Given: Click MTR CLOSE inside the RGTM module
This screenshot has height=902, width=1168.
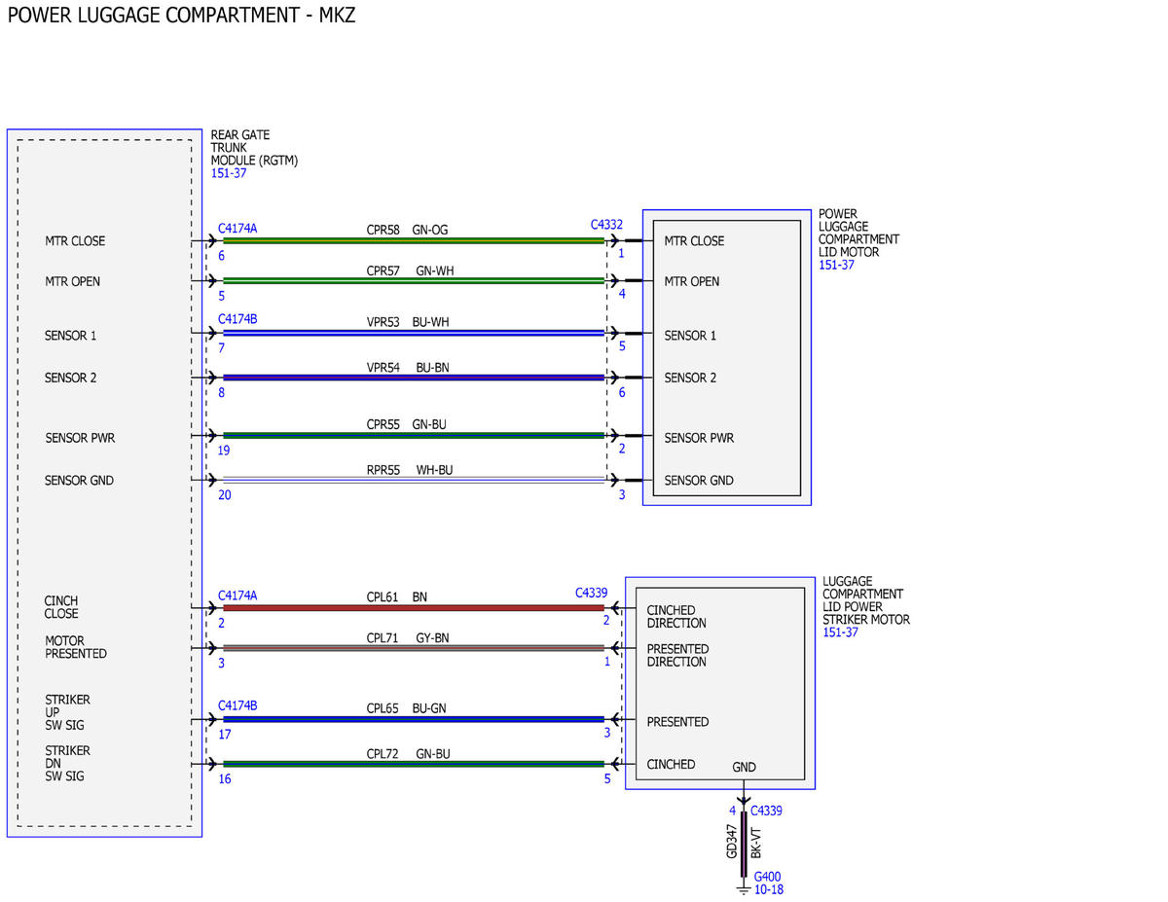Looking at the screenshot, I should pyautogui.click(x=75, y=241).
